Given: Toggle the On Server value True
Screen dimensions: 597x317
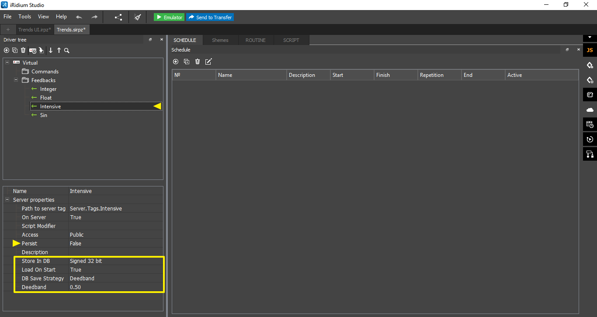Looking at the screenshot, I should click(x=76, y=217).
